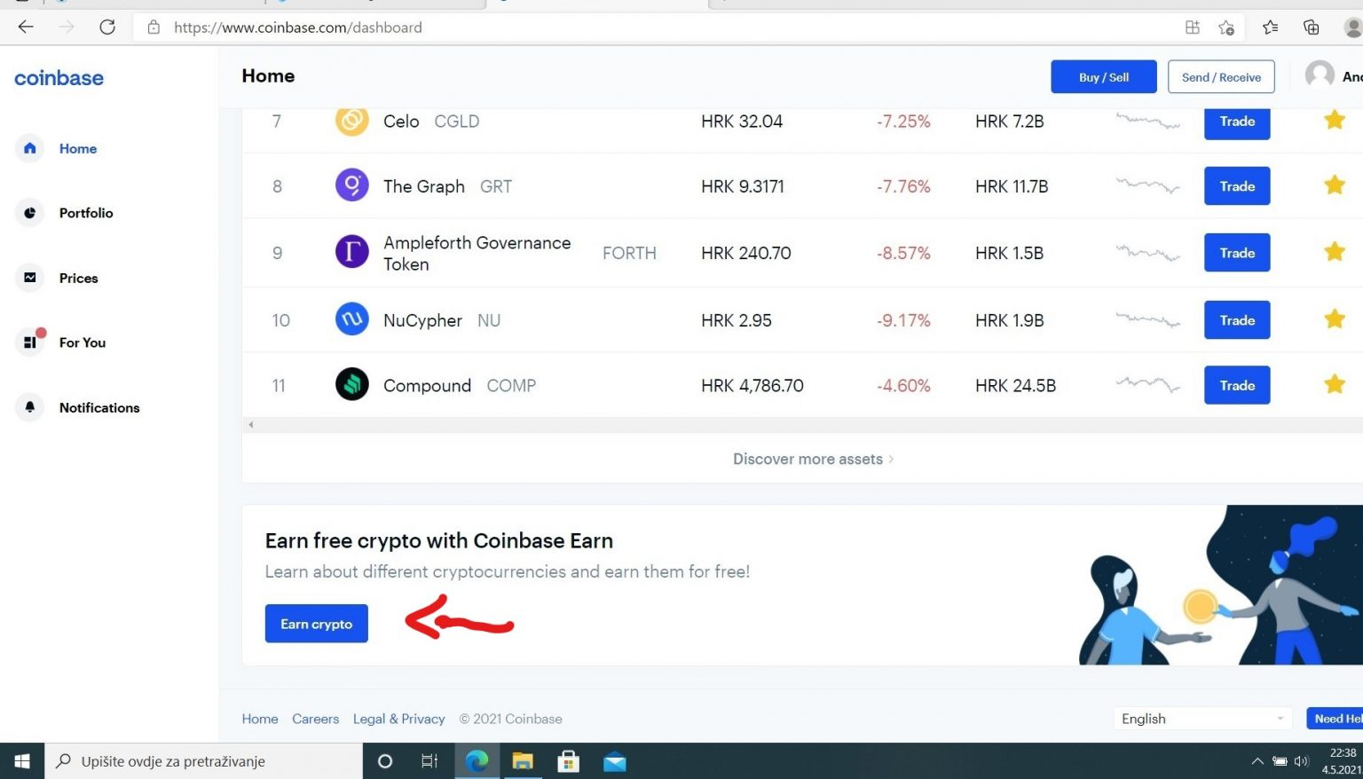Go to Home in the sidebar
Viewport: 1363px width, 779px height.
[x=78, y=148]
